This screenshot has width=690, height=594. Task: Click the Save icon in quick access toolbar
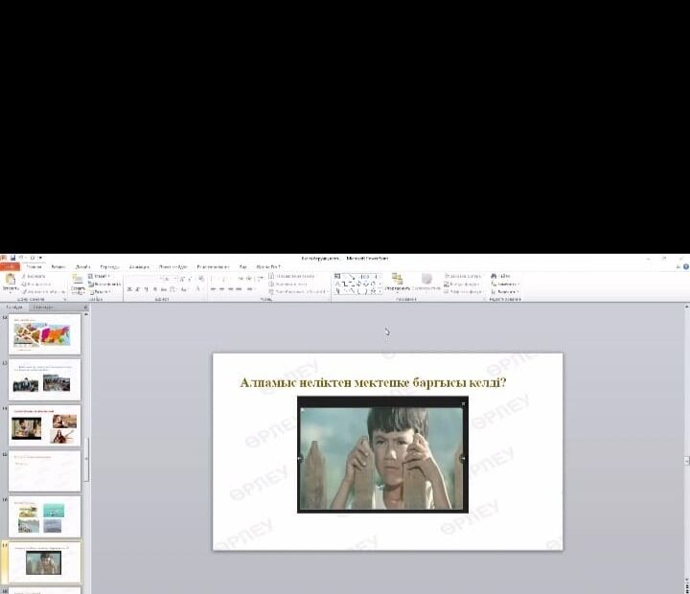(13, 258)
